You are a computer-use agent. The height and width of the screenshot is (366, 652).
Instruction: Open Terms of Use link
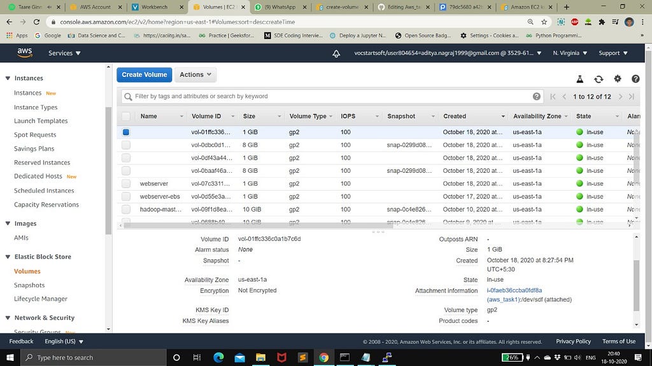pos(619,341)
